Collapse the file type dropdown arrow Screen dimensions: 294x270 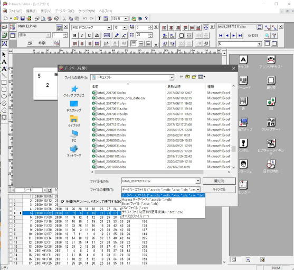pos(198,190)
